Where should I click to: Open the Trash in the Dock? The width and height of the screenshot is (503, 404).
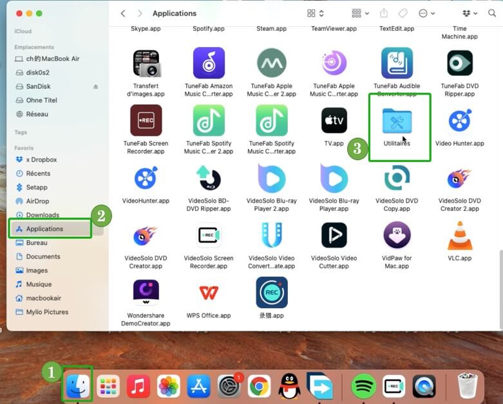[x=468, y=386]
